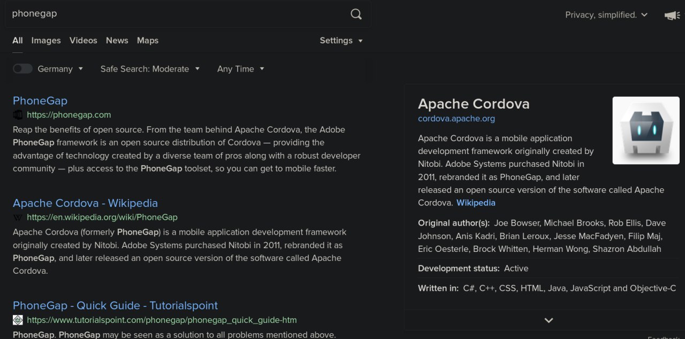Image resolution: width=685 pixels, height=339 pixels.
Task: Open the Germany region dropdown
Action: click(60, 69)
